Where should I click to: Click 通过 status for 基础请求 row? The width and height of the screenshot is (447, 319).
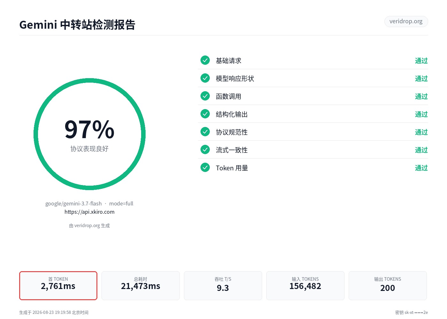pyautogui.click(x=421, y=61)
